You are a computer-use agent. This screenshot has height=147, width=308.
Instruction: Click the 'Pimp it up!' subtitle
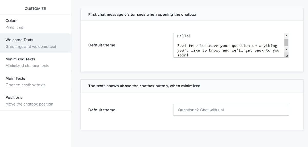[x=15, y=27]
